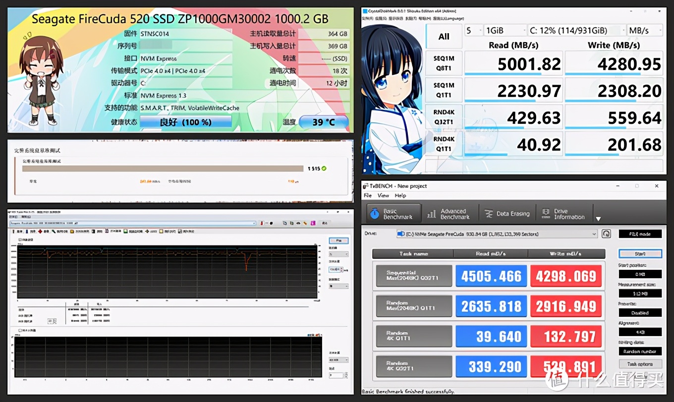This screenshot has height=402, width=674.
Task: Open Drive Information icon in TxBENCH
Action: (x=545, y=213)
